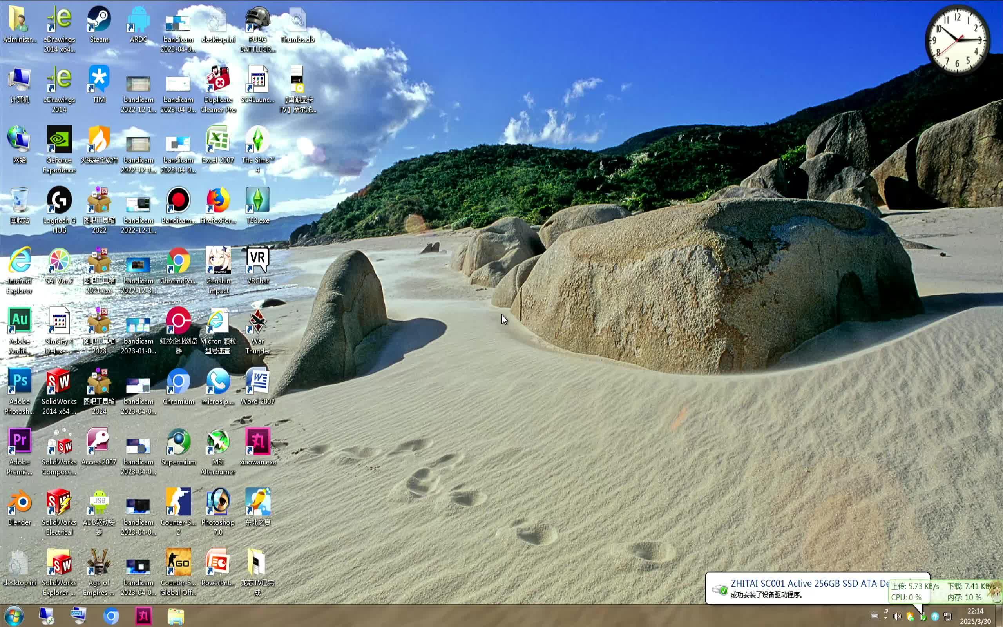Viewport: 1003px width, 627px height.
Task: Open the taskbar clock showing 22:14
Action: point(975,616)
